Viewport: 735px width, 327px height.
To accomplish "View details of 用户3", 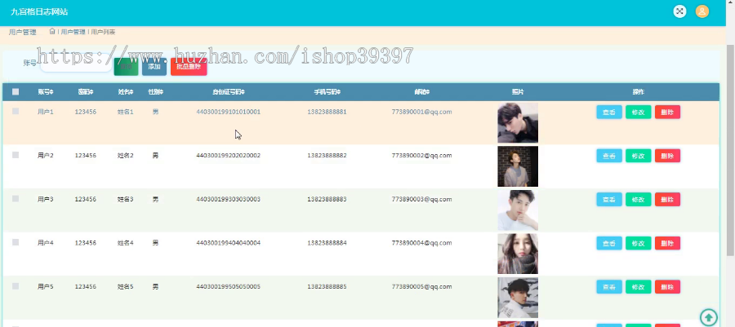I will pyautogui.click(x=609, y=199).
